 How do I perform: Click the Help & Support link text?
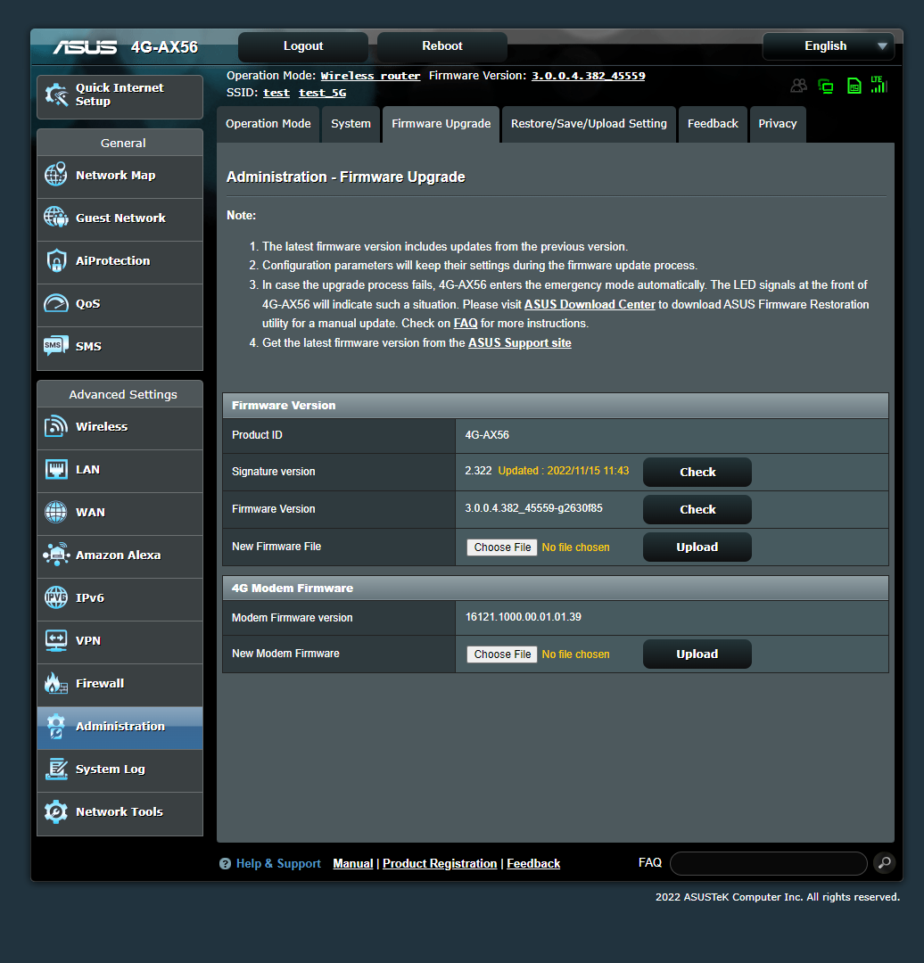(278, 863)
